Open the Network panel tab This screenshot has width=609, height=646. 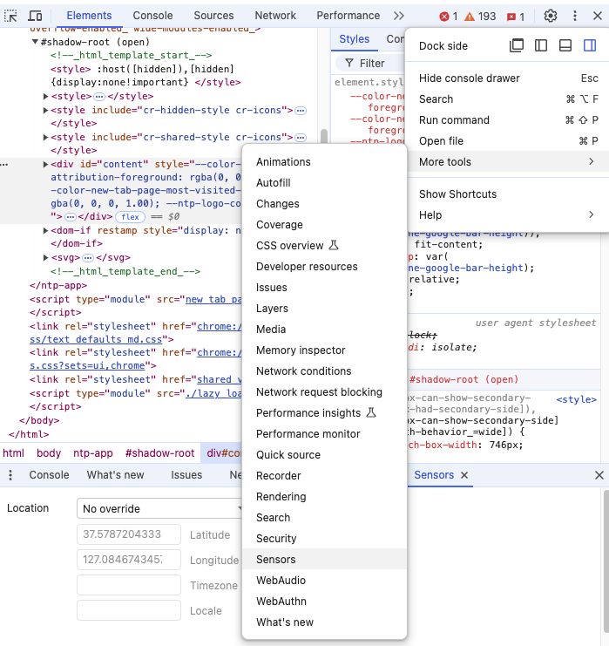[x=275, y=16]
